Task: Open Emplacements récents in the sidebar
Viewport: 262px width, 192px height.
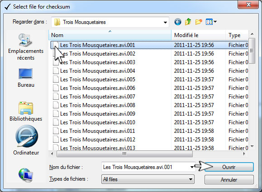Action: coord(26,47)
